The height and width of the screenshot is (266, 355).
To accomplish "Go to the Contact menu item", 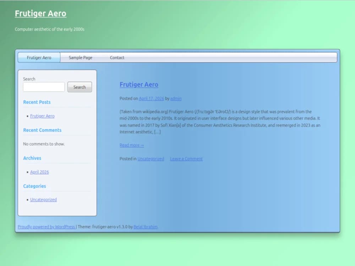I will pyautogui.click(x=117, y=57).
